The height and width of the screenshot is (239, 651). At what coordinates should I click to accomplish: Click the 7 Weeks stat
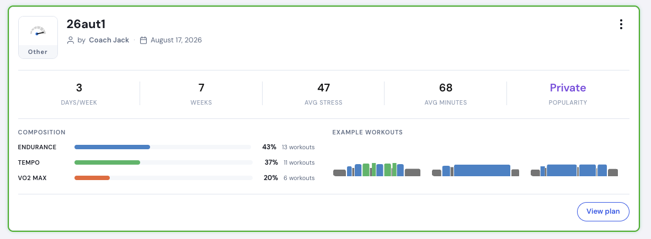click(x=201, y=94)
